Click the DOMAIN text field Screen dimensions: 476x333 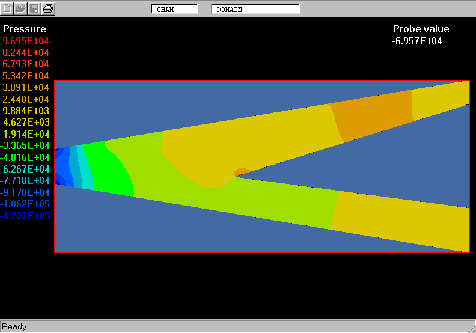pos(255,10)
